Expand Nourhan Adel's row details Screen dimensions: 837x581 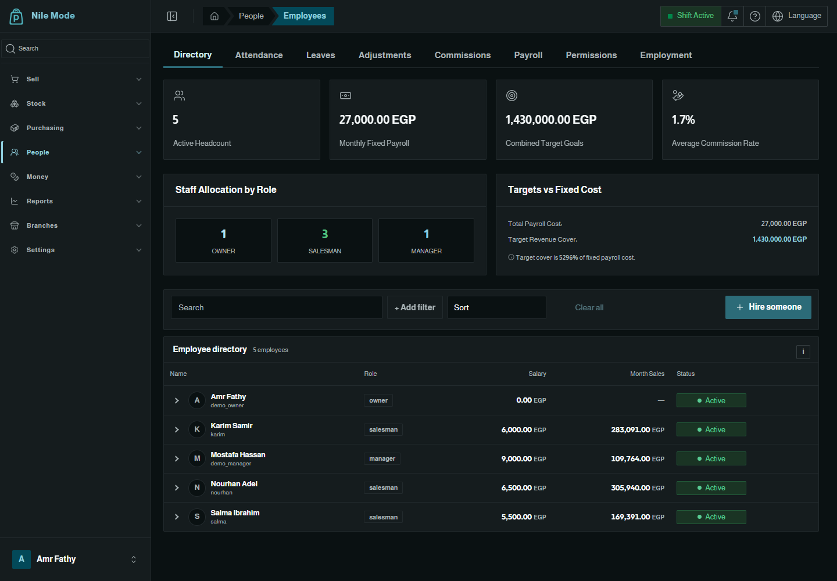177,488
